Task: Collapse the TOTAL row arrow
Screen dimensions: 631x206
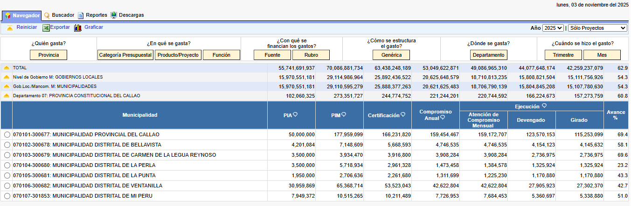Action: tap(7, 68)
